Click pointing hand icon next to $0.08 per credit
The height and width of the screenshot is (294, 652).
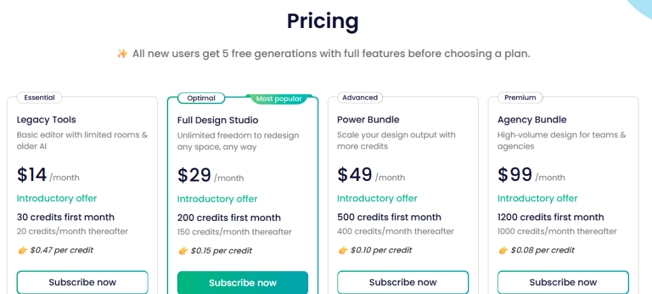[x=503, y=250]
